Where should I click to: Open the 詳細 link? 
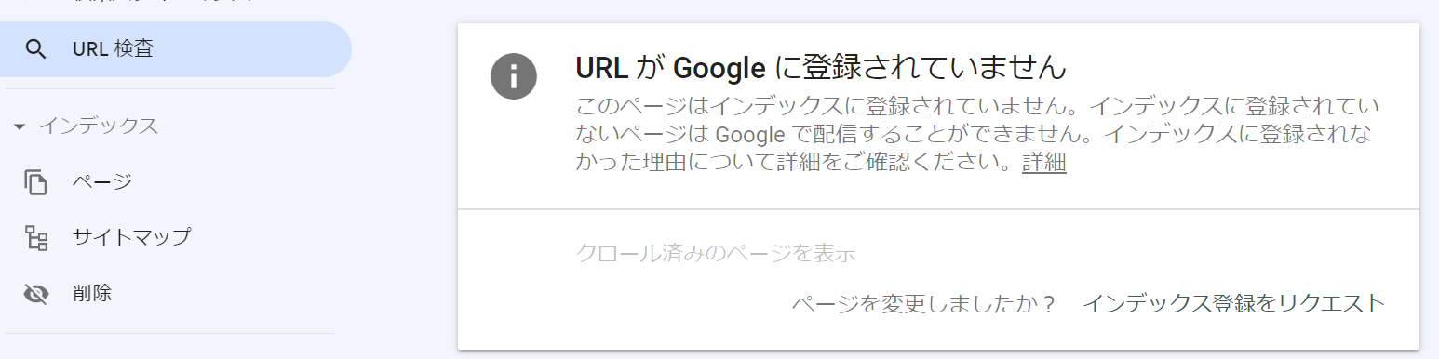click(x=1043, y=164)
